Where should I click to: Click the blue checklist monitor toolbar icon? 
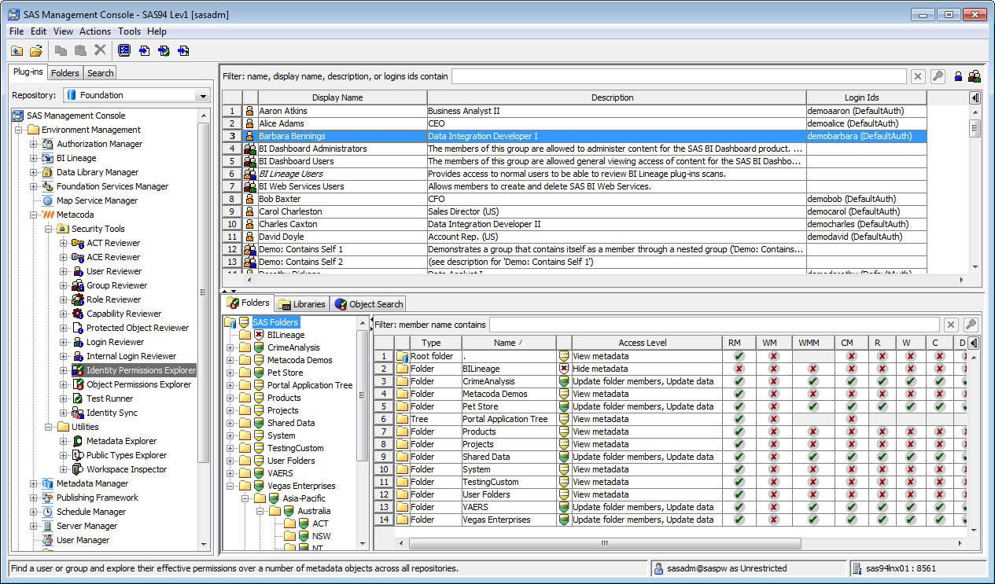click(124, 50)
